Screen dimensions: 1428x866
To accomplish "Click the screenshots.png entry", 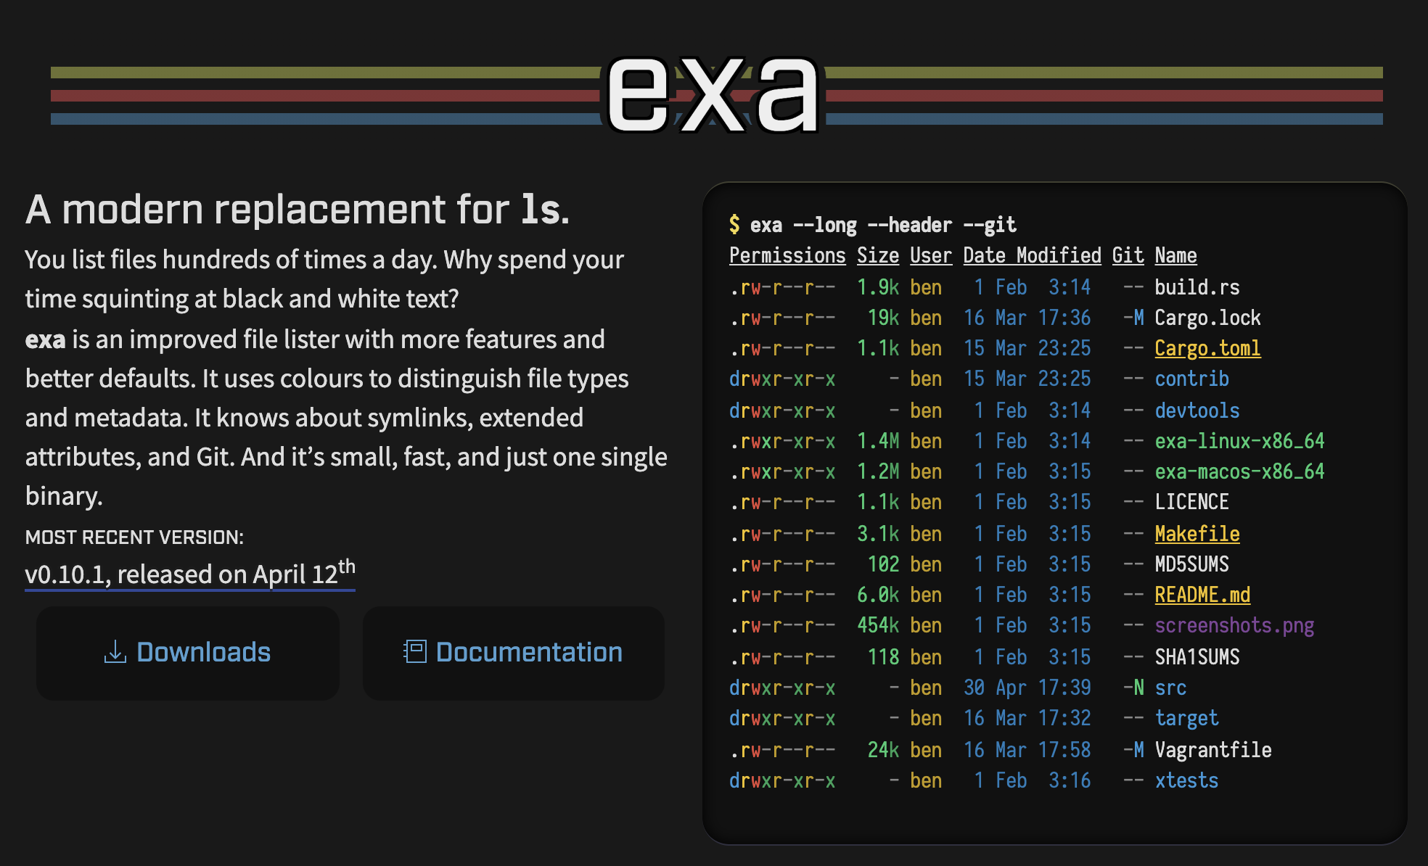I will click(x=1234, y=625).
